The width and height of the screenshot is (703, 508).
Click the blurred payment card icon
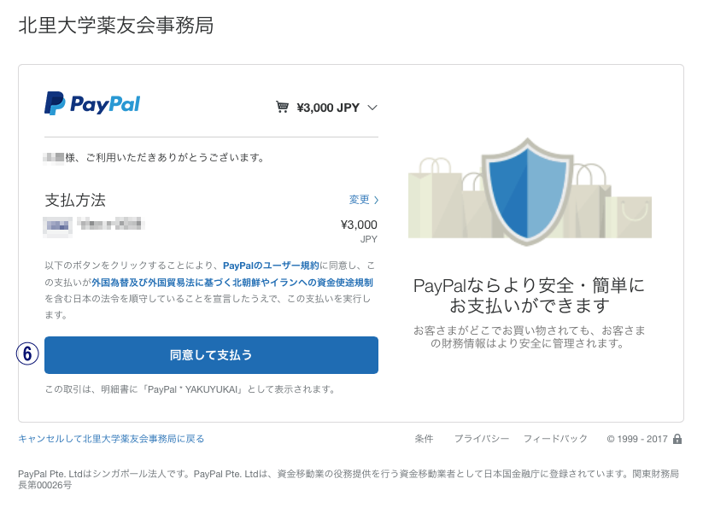pyautogui.click(x=58, y=225)
